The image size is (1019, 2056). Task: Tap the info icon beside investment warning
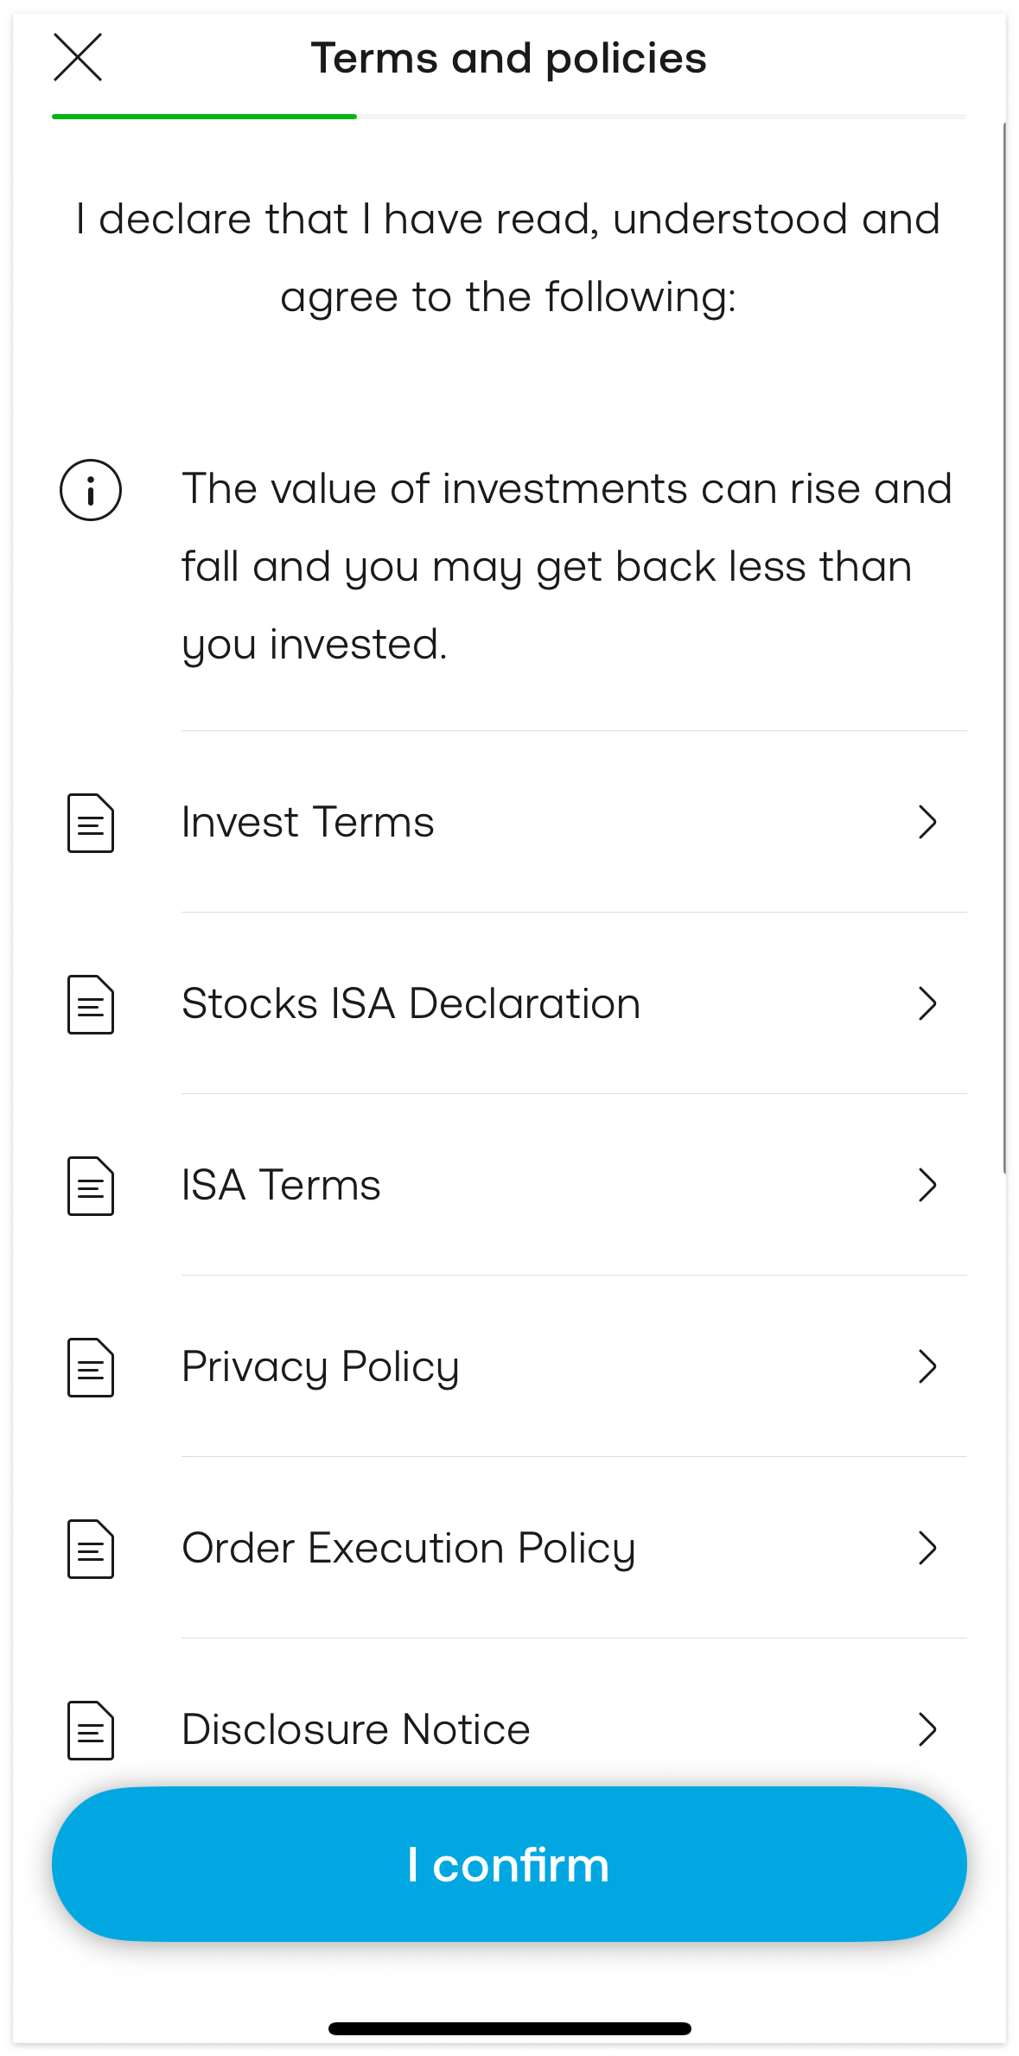(91, 490)
